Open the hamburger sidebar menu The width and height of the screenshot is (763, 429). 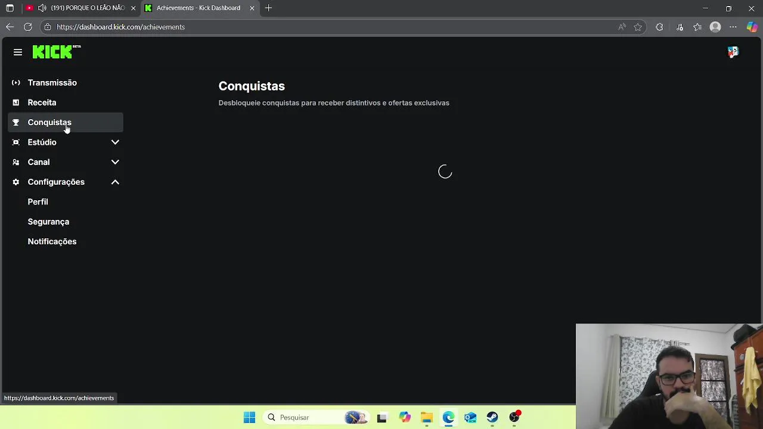[x=18, y=52]
